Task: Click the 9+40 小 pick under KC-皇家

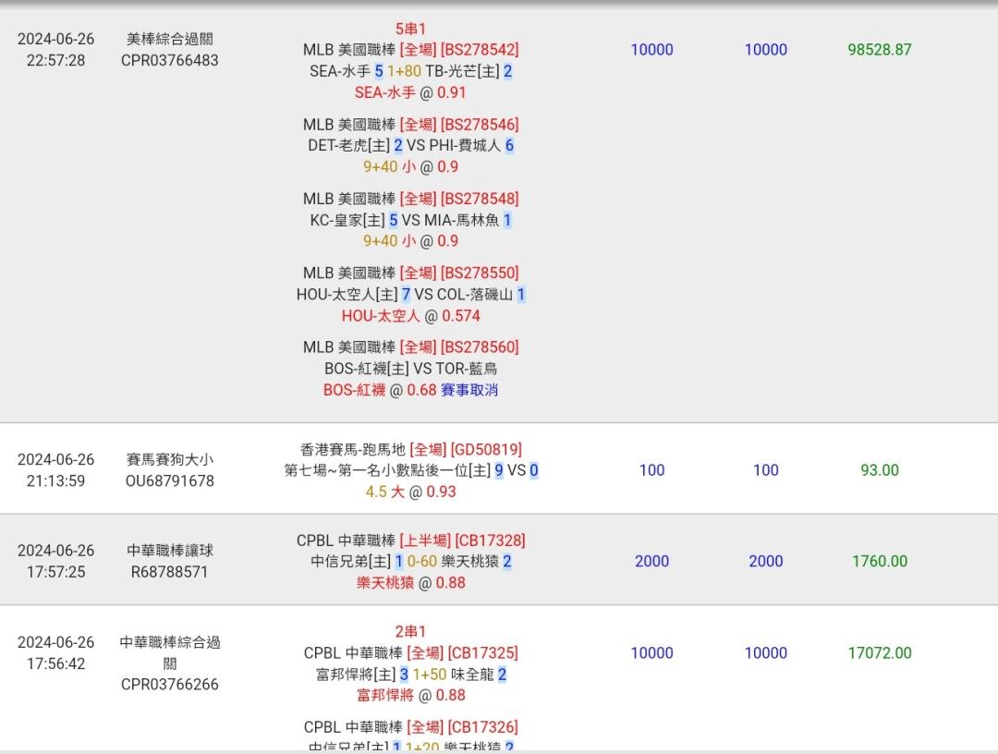Action: [410, 241]
